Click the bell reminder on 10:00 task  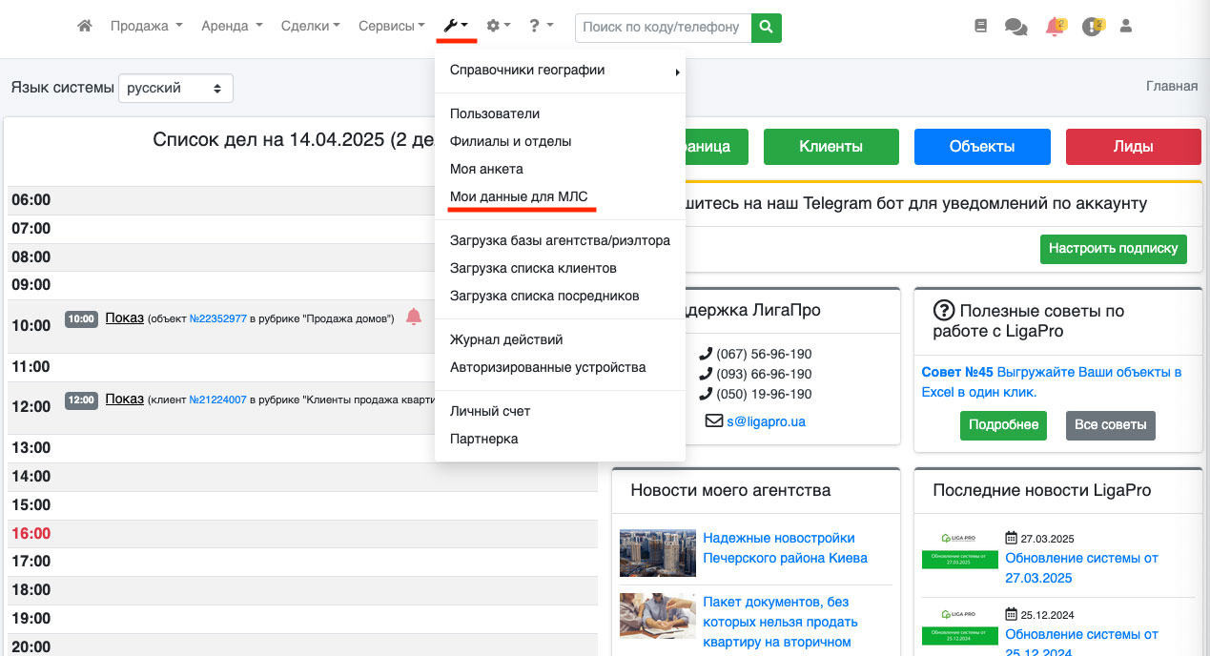coord(414,318)
